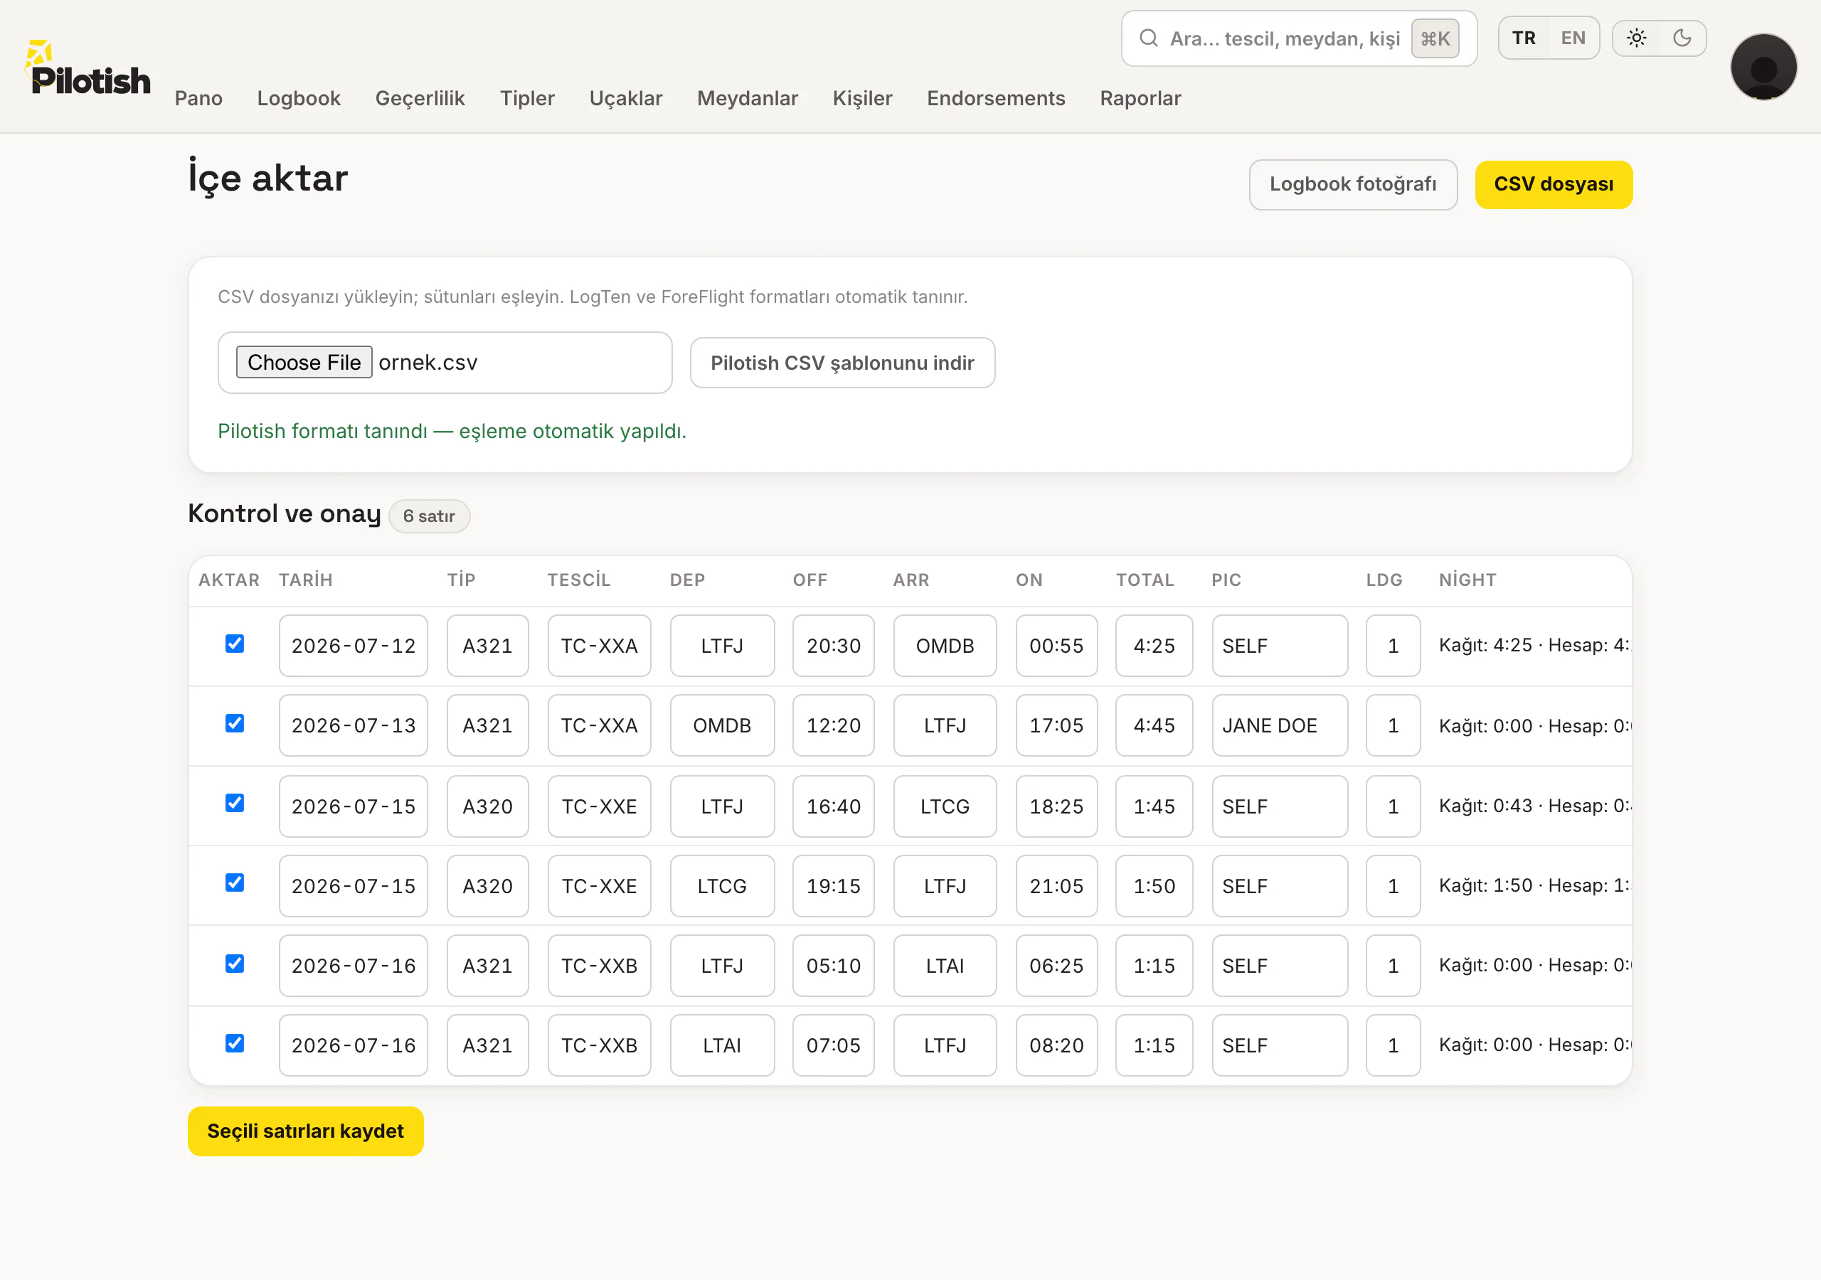Edit ON time 00:55
The image size is (1821, 1280).
point(1056,646)
